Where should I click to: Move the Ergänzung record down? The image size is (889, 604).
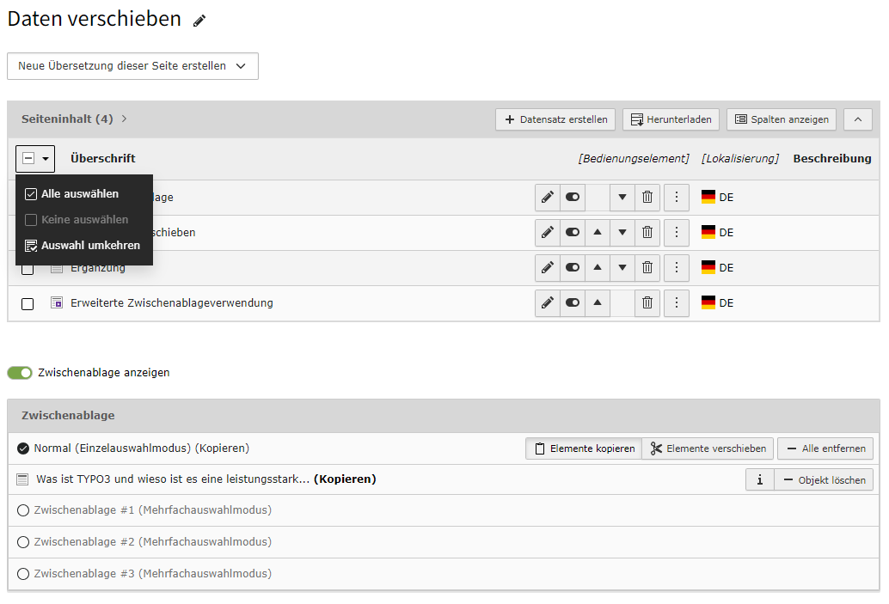point(622,267)
